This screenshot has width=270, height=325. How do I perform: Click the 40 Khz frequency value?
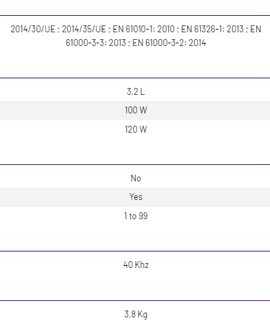coord(136,265)
